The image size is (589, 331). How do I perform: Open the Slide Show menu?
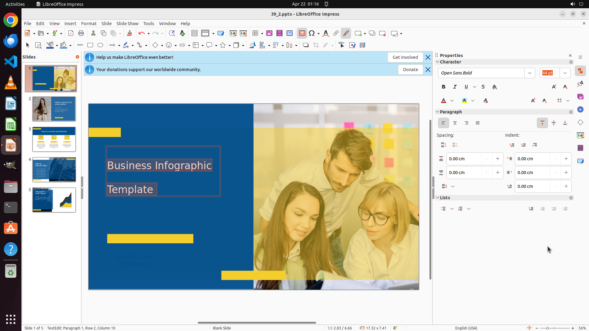point(127,24)
